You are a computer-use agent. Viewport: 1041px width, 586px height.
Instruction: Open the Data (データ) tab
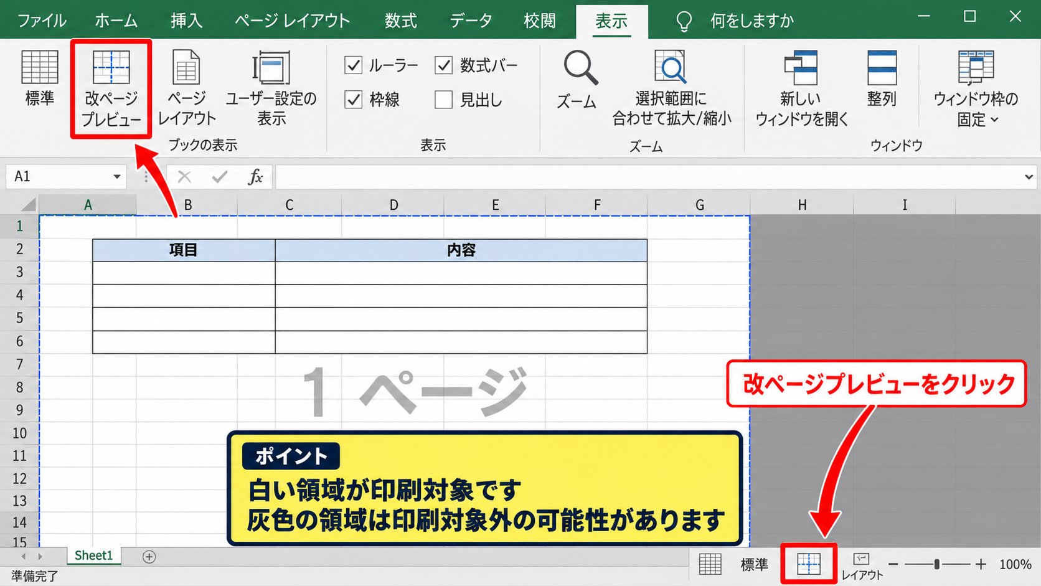point(471,21)
